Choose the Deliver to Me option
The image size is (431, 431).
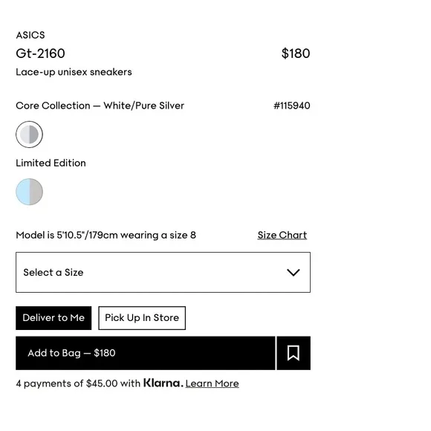(x=54, y=318)
